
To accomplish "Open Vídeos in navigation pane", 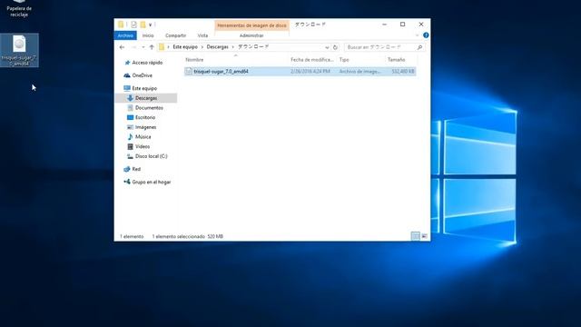I will tap(143, 146).
